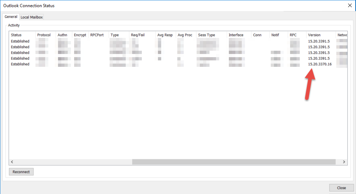Sort by the Protocol column header
Image resolution: width=356 pixels, height=194 pixels.
click(x=45, y=35)
